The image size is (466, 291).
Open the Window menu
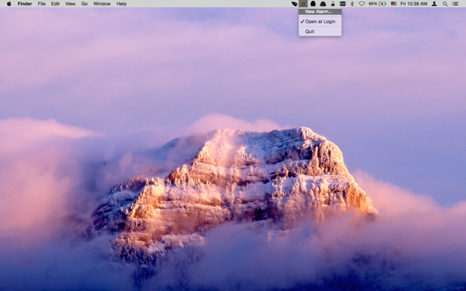point(102,4)
